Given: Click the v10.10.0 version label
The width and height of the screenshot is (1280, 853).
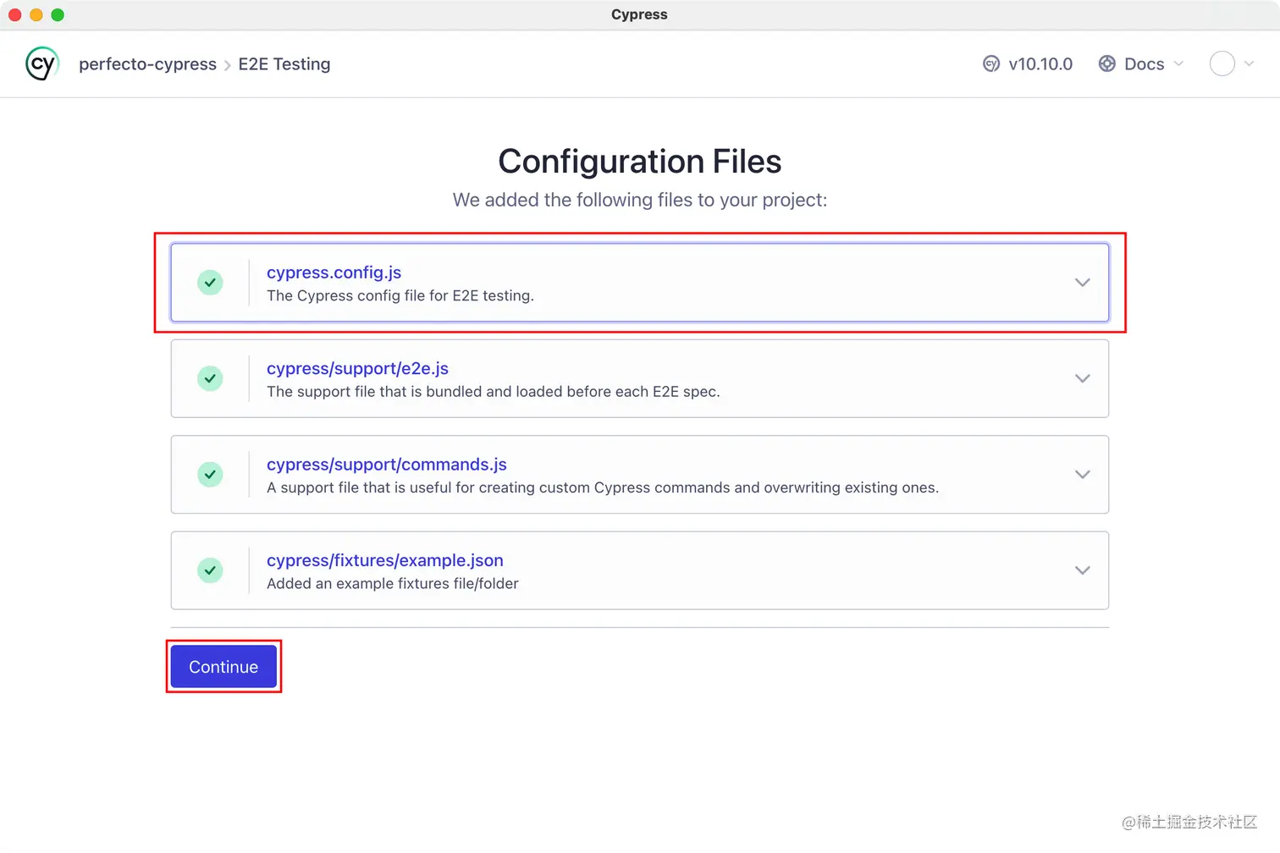Looking at the screenshot, I should click(1040, 64).
